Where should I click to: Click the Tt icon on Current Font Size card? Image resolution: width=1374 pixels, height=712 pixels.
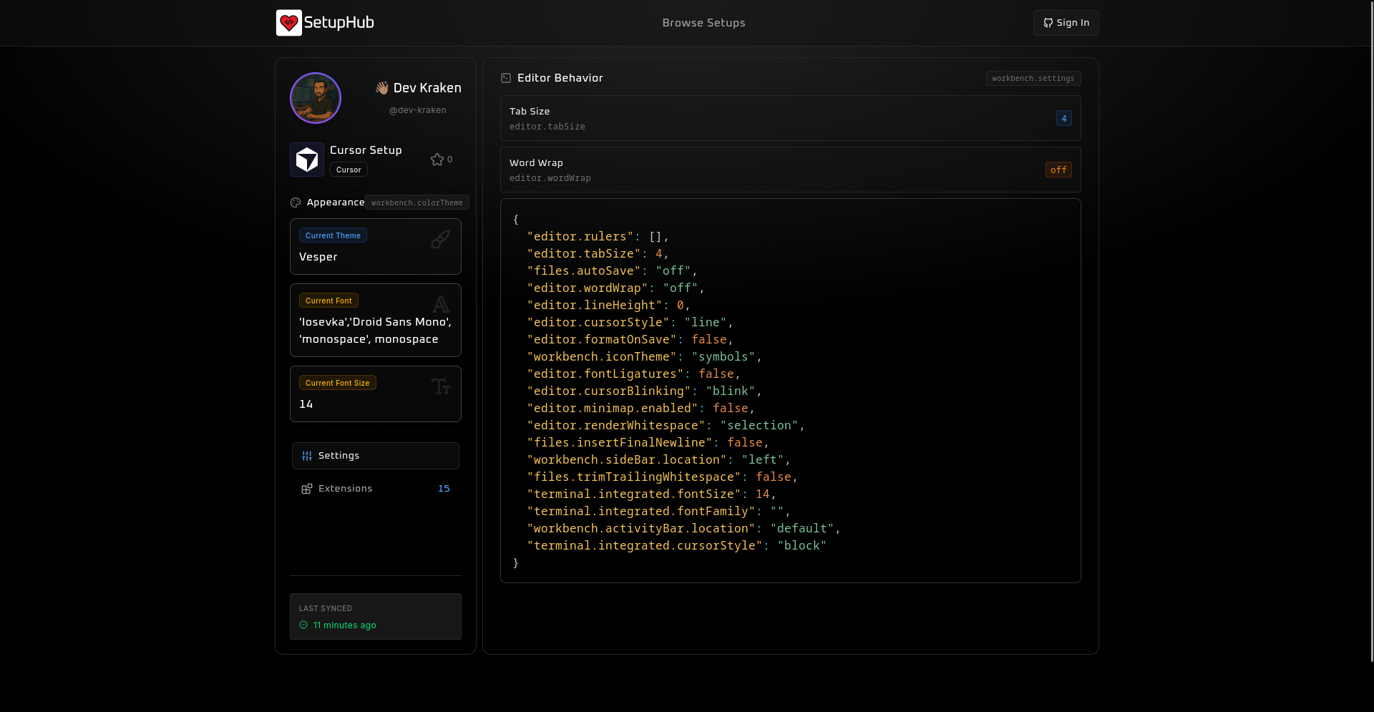(441, 386)
